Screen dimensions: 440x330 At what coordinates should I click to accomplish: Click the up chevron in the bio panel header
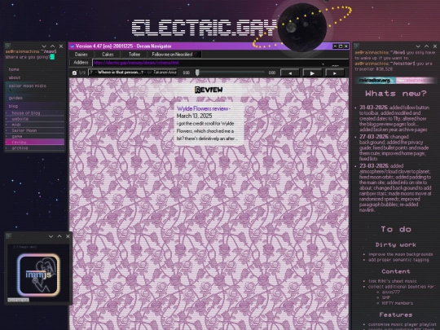pyautogui.click(x=426, y=46)
